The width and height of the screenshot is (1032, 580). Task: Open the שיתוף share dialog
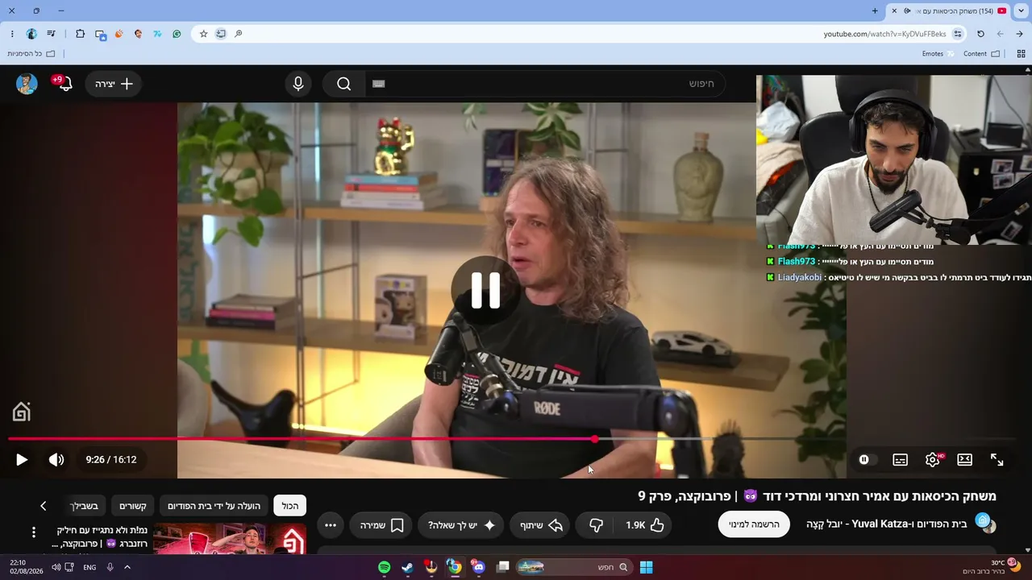[540, 525]
